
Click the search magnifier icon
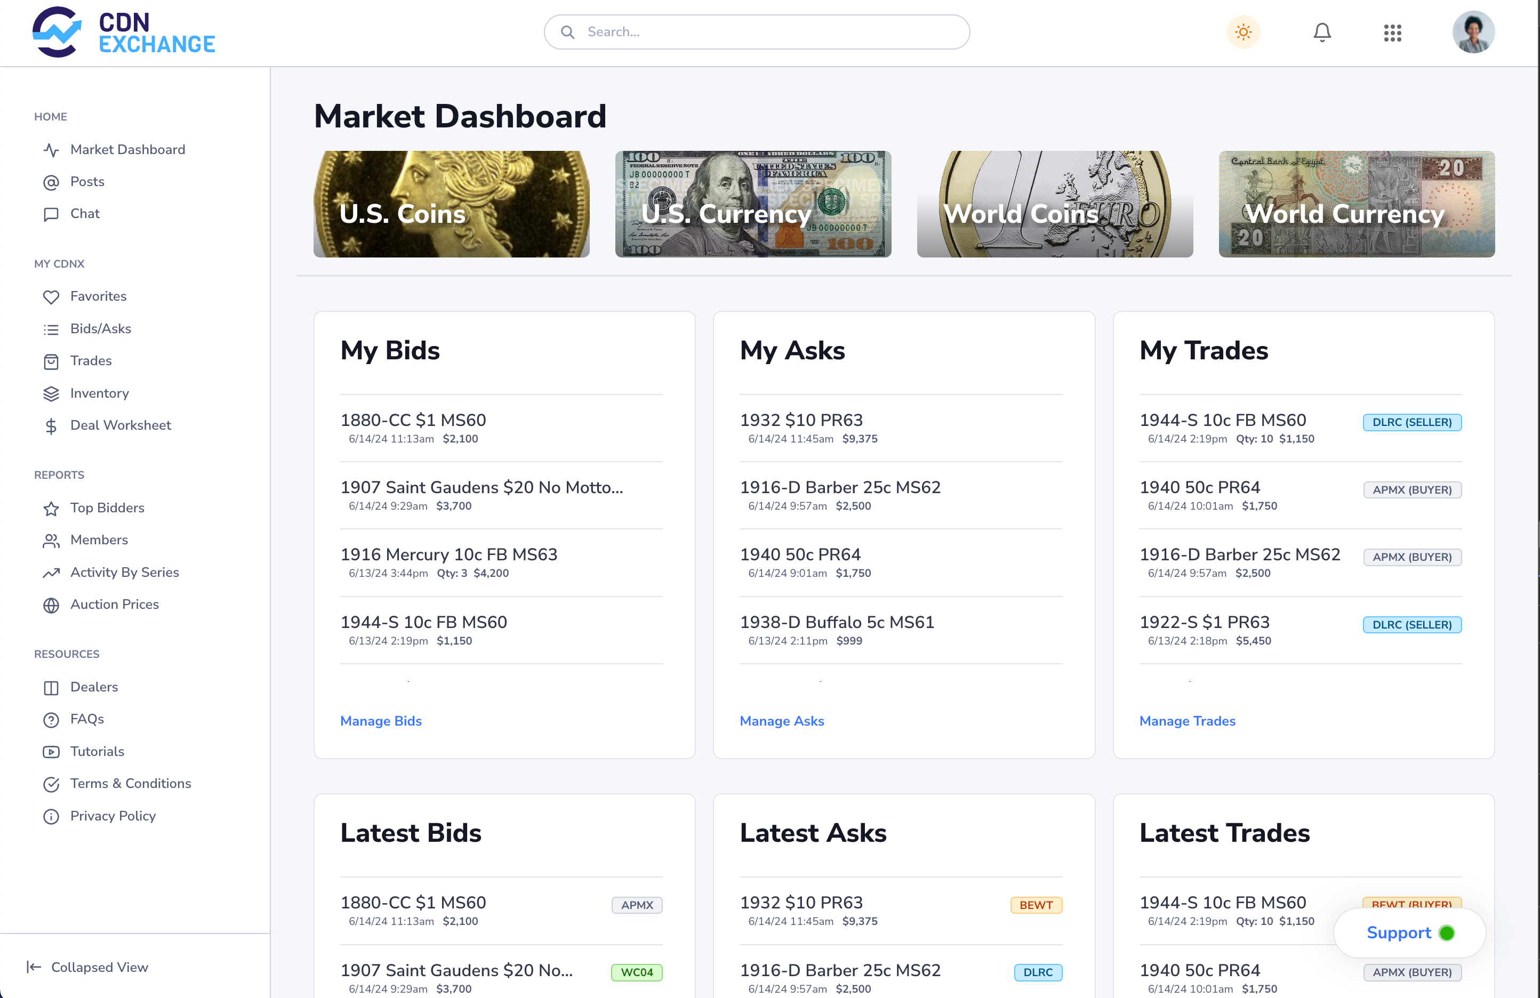pyautogui.click(x=567, y=33)
